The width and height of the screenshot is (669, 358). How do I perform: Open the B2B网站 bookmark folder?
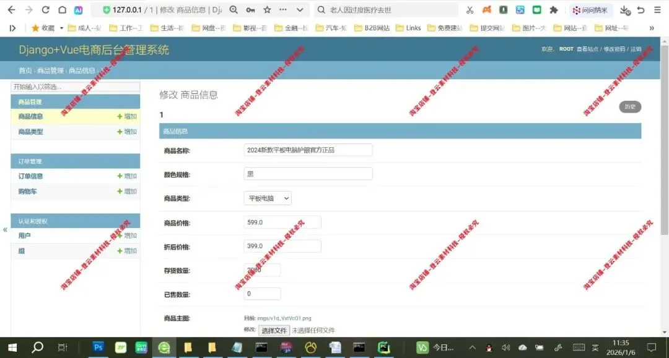(x=372, y=28)
